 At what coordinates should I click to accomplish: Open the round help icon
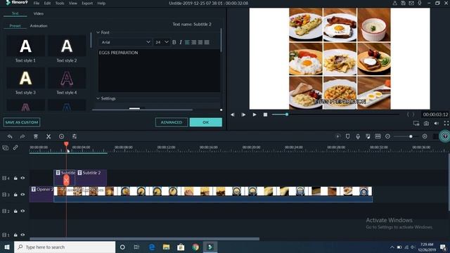coord(445,136)
